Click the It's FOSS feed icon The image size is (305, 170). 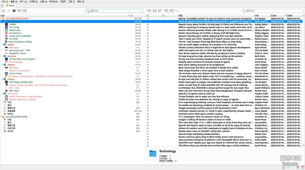[6, 39]
